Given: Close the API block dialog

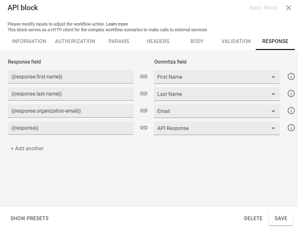Looking at the screenshot, I should click(x=289, y=8).
